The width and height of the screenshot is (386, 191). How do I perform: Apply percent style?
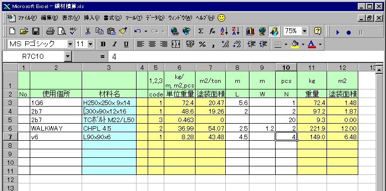click(202, 44)
